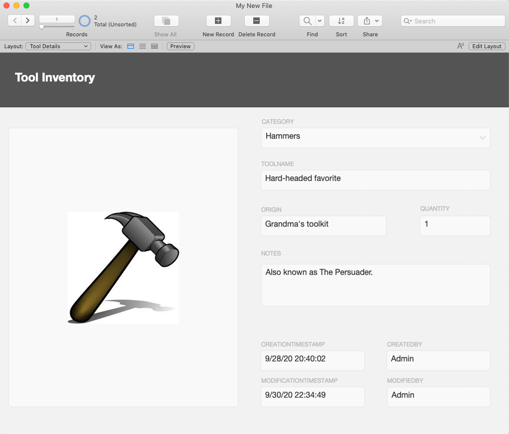Click the Find magnifier icon
Image resolution: width=509 pixels, height=434 pixels.
tap(307, 21)
